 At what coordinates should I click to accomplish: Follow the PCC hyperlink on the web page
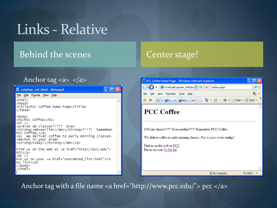pos(176,145)
